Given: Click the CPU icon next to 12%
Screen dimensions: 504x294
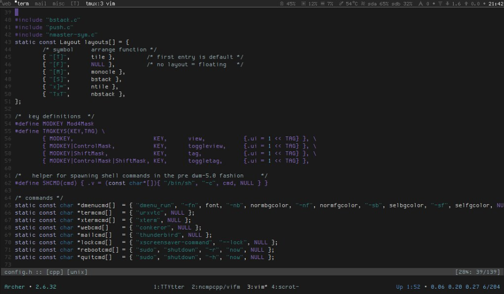Looking at the screenshot, I should coord(303,4).
